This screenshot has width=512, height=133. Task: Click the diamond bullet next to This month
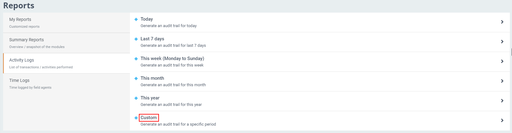coord(136,79)
